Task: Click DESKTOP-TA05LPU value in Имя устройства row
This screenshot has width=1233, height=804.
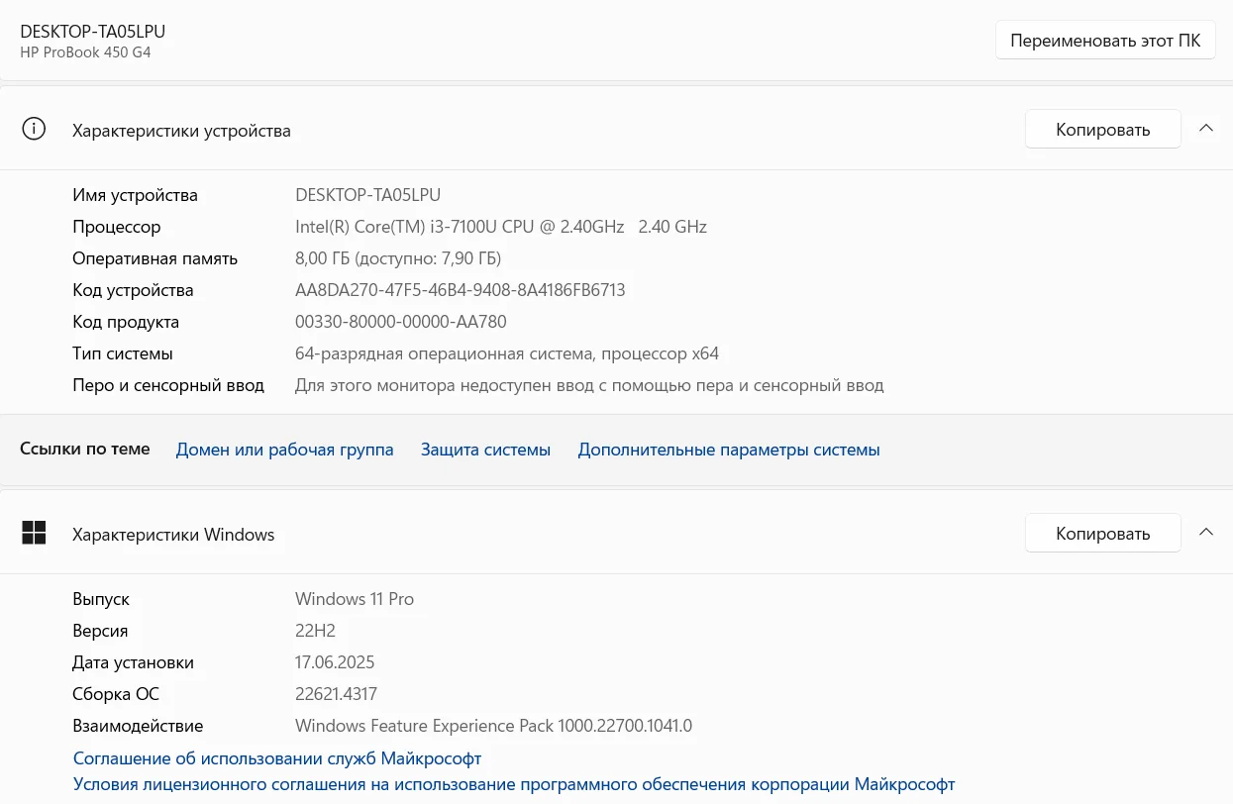Action: pos(367,195)
